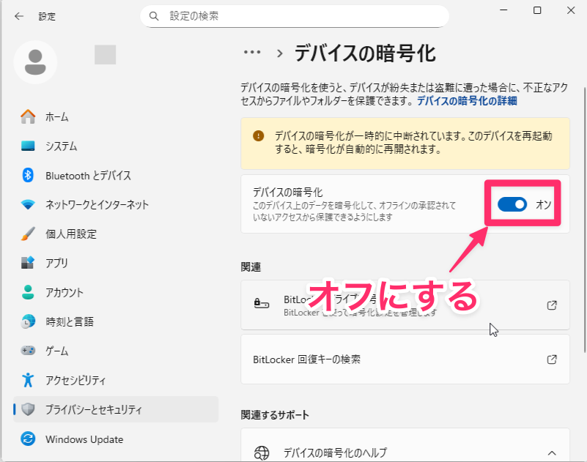
Task: Open Windows Update from sidebar
Action: [84, 439]
